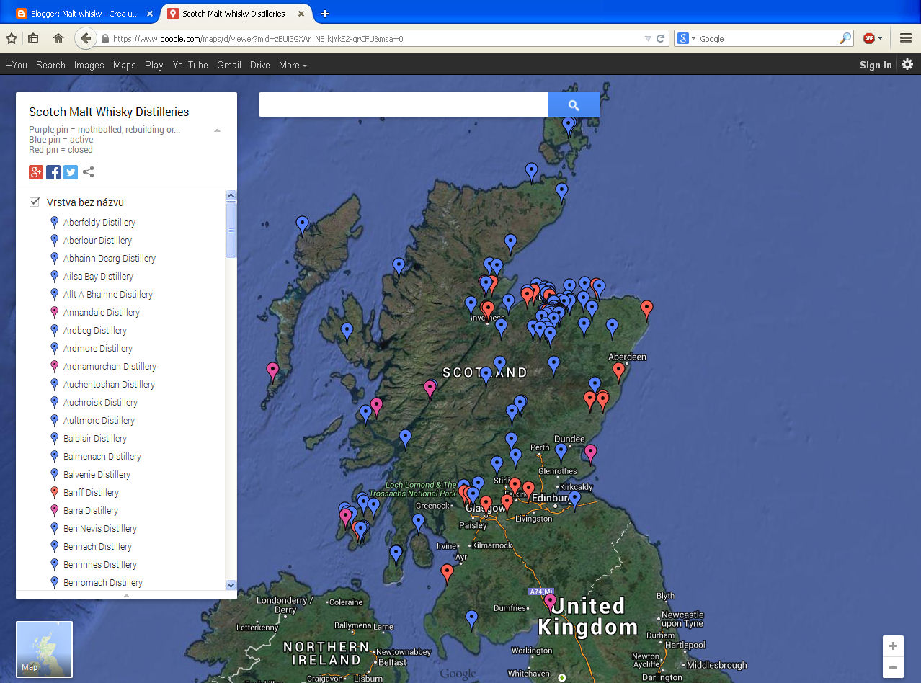The image size is (921, 683).
Task: Select Aultmore Distillery in list
Action: point(99,421)
